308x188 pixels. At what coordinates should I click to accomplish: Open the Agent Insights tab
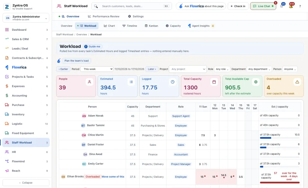201,26
